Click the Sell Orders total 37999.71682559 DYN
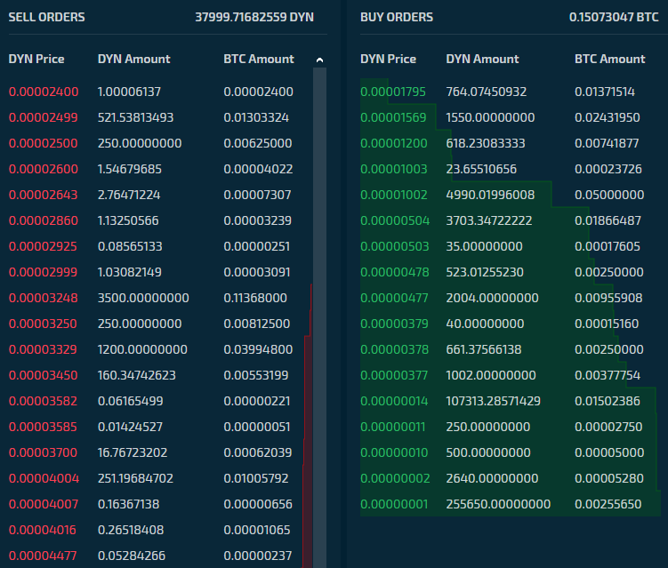The height and width of the screenshot is (568, 668). pos(254,17)
